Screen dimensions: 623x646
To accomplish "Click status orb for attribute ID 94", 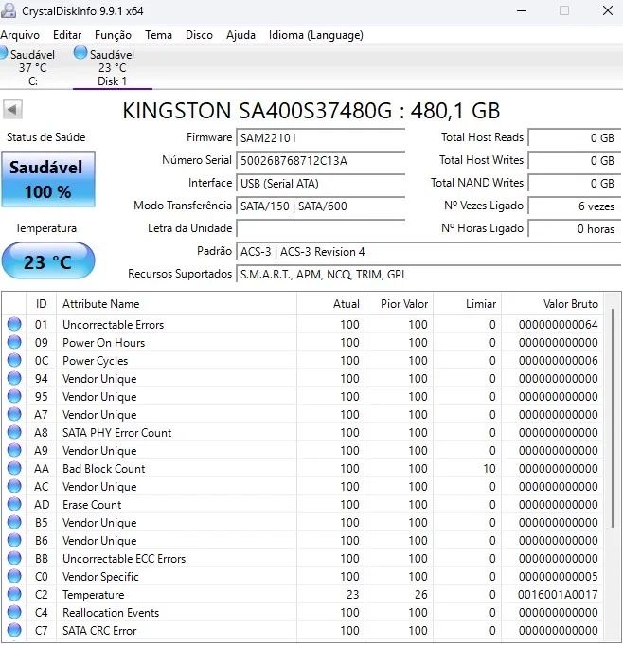I will (14, 378).
